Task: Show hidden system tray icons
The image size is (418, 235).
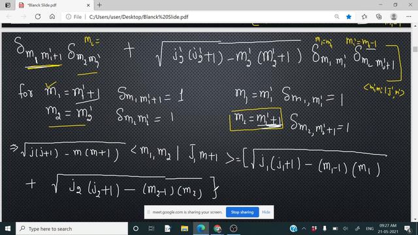Action: [304, 228]
